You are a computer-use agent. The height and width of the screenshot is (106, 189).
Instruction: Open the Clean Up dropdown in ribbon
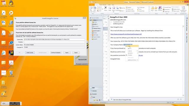[x=100, y=9]
